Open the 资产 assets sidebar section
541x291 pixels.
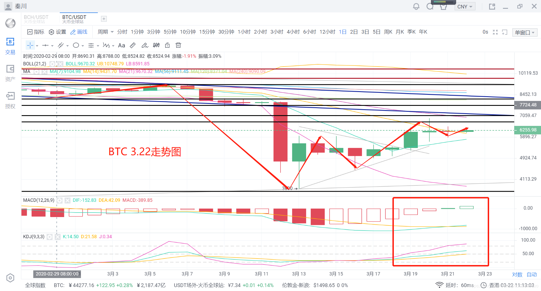click(10, 73)
